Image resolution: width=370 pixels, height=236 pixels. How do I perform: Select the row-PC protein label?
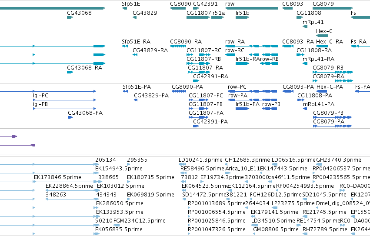pos(237,87)
